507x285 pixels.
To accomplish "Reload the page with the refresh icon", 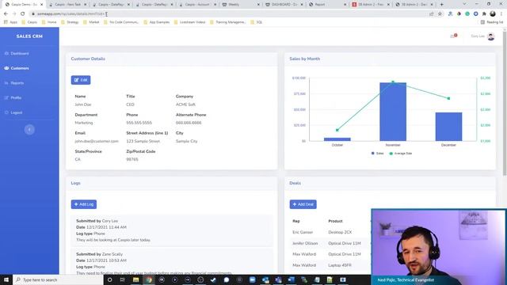I will tap(23, 14).
